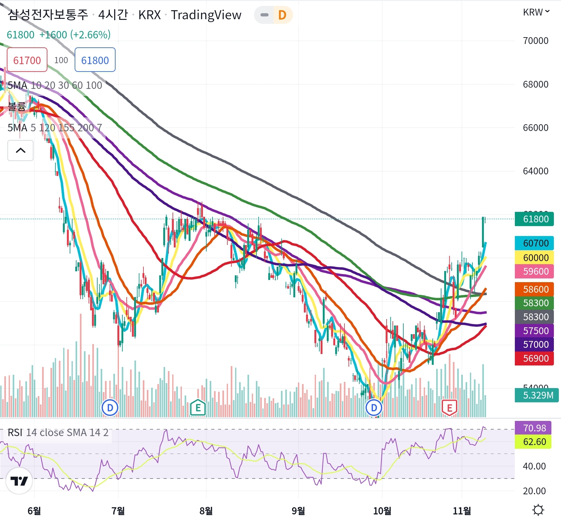This screenshot has width=561, height=520.
Task: Click the 9월 label on time axis
Action: (x=298, y=511)
